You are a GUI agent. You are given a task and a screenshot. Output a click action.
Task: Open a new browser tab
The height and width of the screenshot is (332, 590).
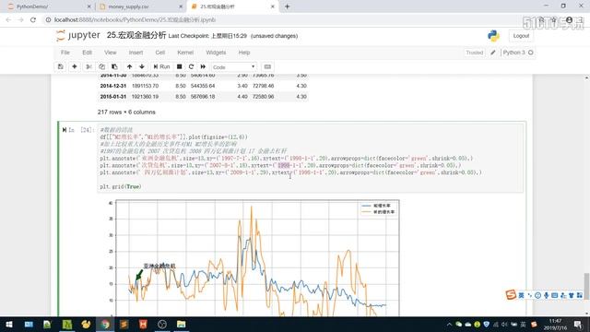pyautogui.click(x=287, y=6)
